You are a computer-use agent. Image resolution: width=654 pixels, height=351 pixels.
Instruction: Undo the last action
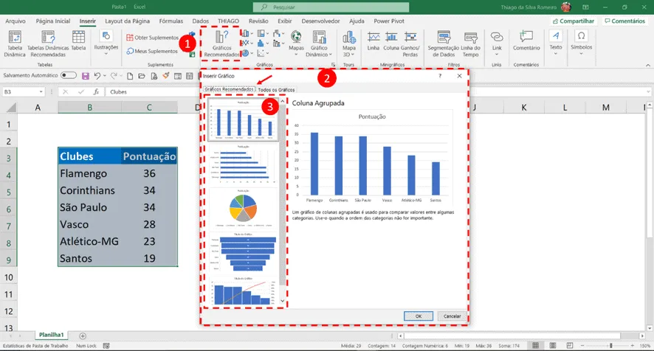tap(97, 76)
